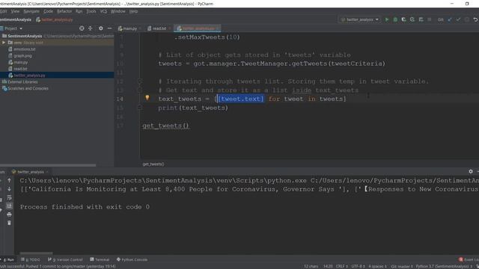Select the twitter_analysis.py editor tab

coord(198,28)
